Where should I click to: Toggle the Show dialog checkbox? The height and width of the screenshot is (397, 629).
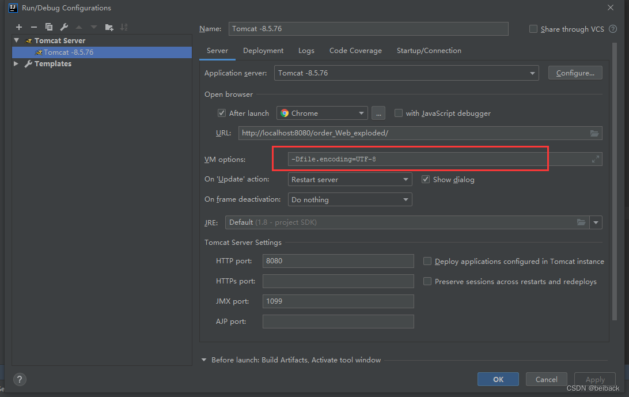[426, 179]
